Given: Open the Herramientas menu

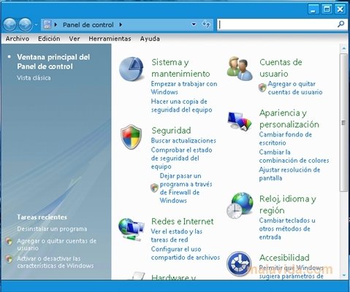Looking at the screenshot, I should (110, 39).
